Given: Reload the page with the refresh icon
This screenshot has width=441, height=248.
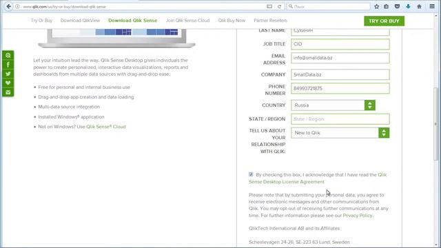Looking at the screenshot, I should [x=279, y=6].
